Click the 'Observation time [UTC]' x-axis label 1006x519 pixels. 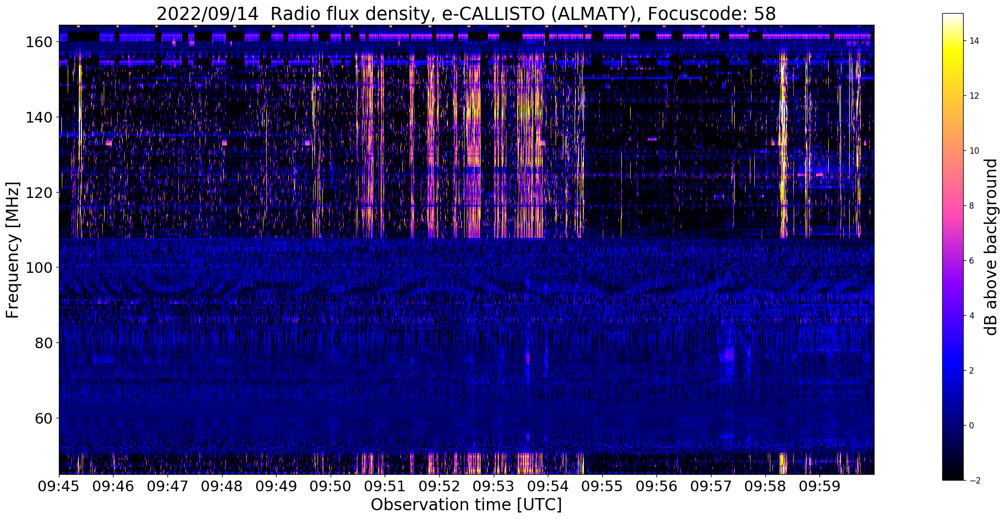[466, 505]
